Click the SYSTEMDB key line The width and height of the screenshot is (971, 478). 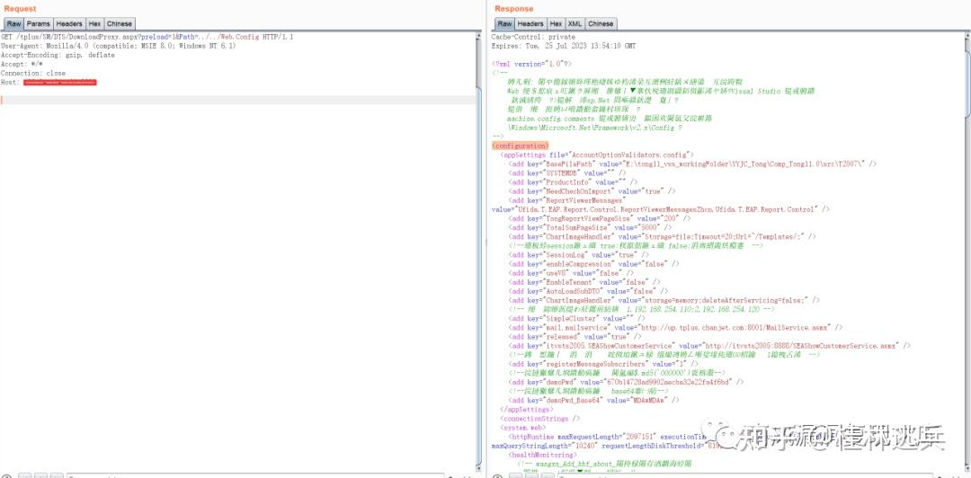(x=566, y=173)
